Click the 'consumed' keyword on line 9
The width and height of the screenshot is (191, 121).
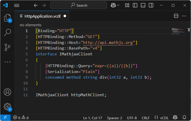coord(55,77)
